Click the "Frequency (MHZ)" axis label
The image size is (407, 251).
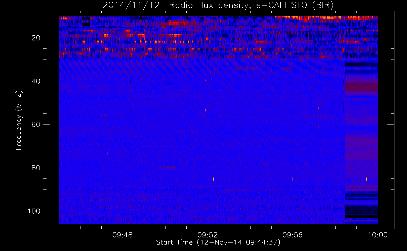19,120
